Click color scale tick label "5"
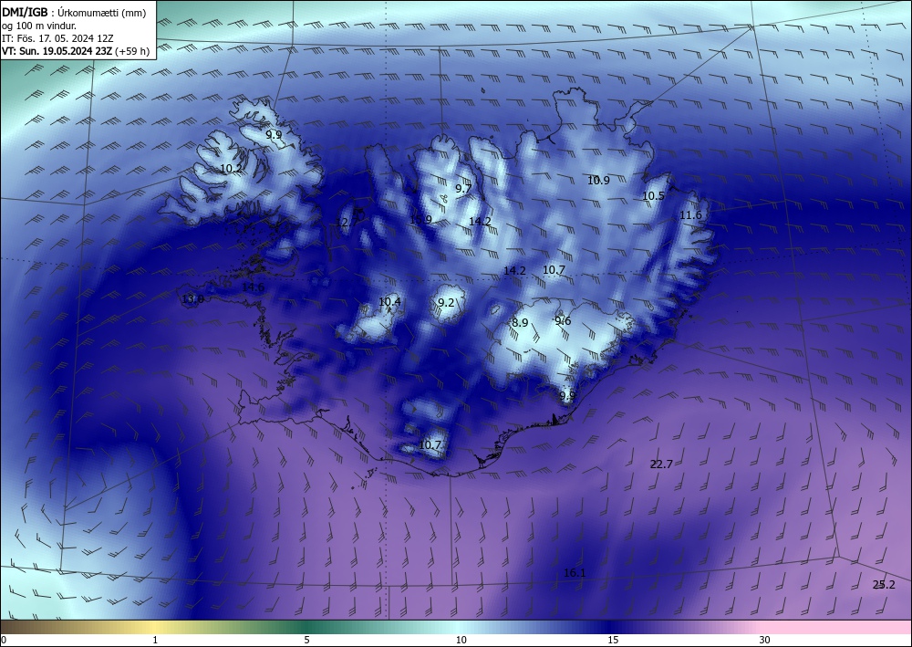The width and height of the screenshot is (912, 647). pos(306,640)
